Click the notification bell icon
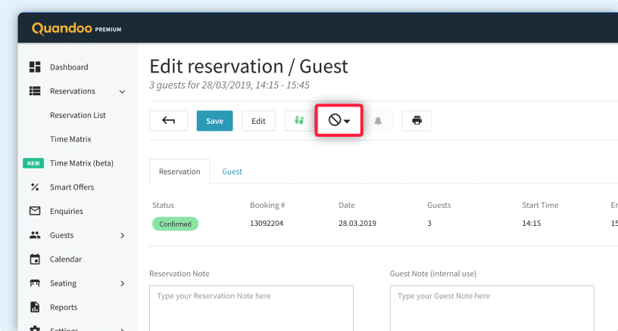Screen dimensions: 618x331 (x=378, y=121)
